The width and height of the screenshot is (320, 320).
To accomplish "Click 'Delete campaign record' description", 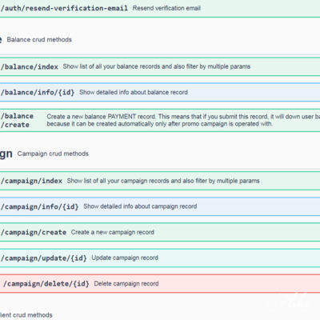I will click(x=126, y=283).
